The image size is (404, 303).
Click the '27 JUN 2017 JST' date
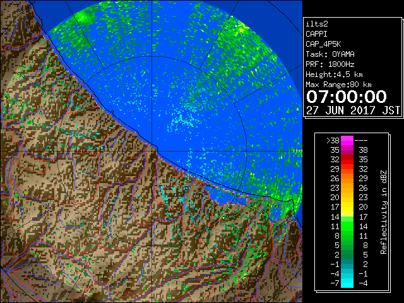point(353,110)
